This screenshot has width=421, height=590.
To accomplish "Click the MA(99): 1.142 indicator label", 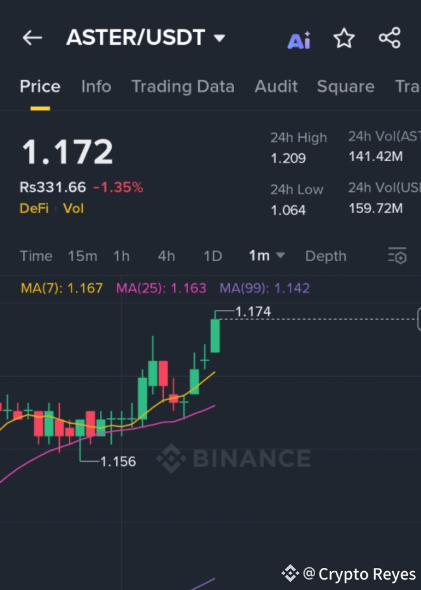I will point(265,289).
